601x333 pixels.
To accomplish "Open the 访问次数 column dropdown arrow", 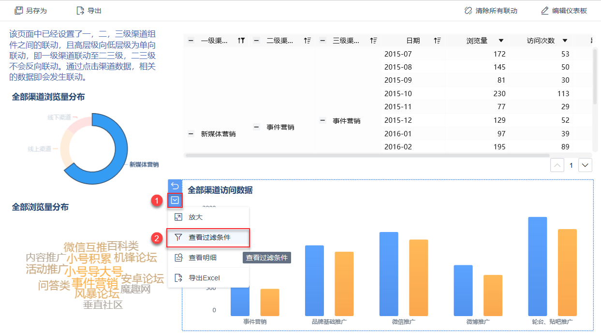I will (565, 41).
